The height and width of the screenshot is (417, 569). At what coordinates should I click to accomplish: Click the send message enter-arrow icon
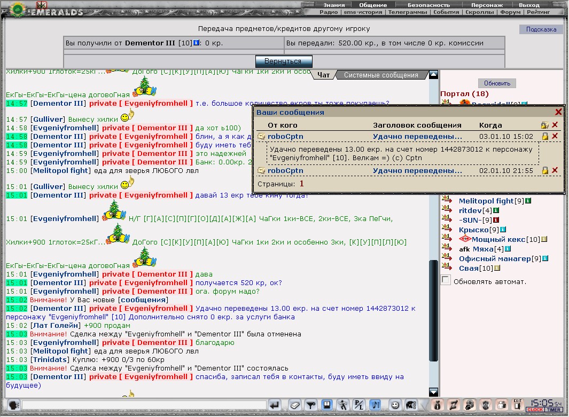275,405
